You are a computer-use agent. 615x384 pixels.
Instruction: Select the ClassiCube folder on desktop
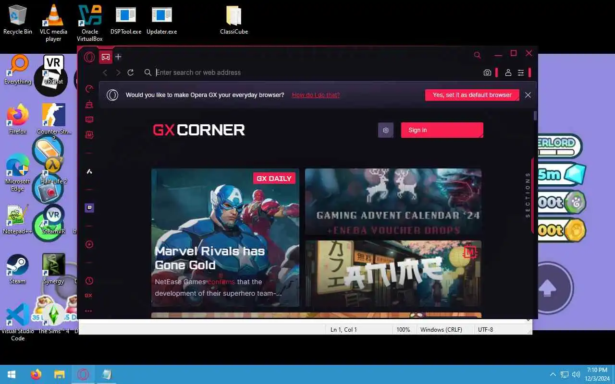(x=234, y=20)
